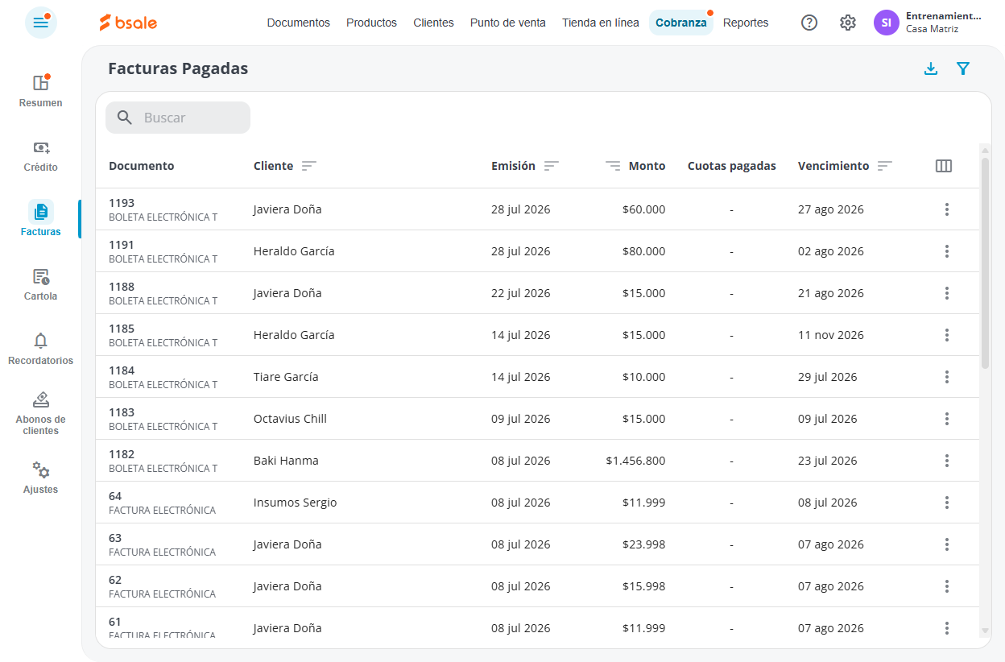Open Cartola in sidebar
The width and height of the screenshot is (1005, 662).
coord(41,284)
